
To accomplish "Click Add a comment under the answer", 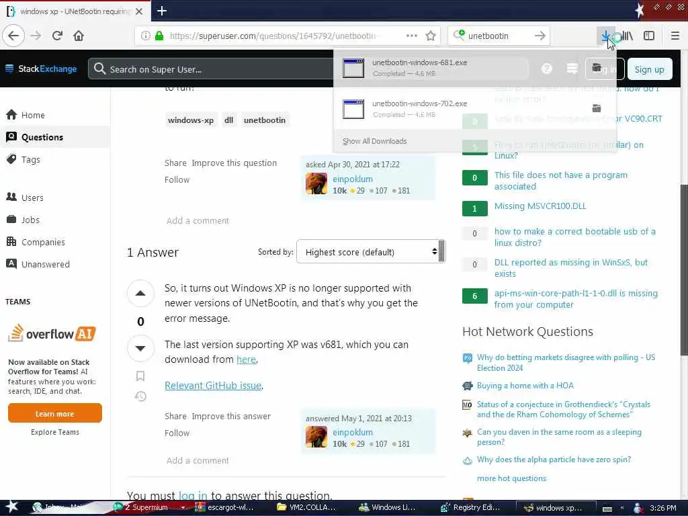I will click(x=198, y=460).
